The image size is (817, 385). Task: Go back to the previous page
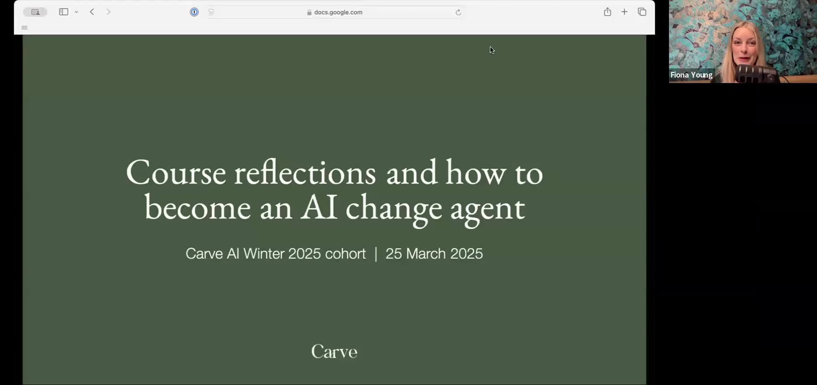pos(92,12)
